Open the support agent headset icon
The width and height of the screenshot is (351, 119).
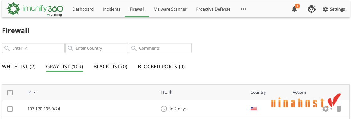tap(311, 9)
